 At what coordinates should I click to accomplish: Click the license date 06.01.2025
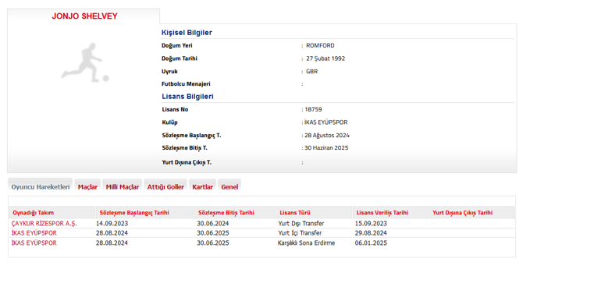point(371,243)
